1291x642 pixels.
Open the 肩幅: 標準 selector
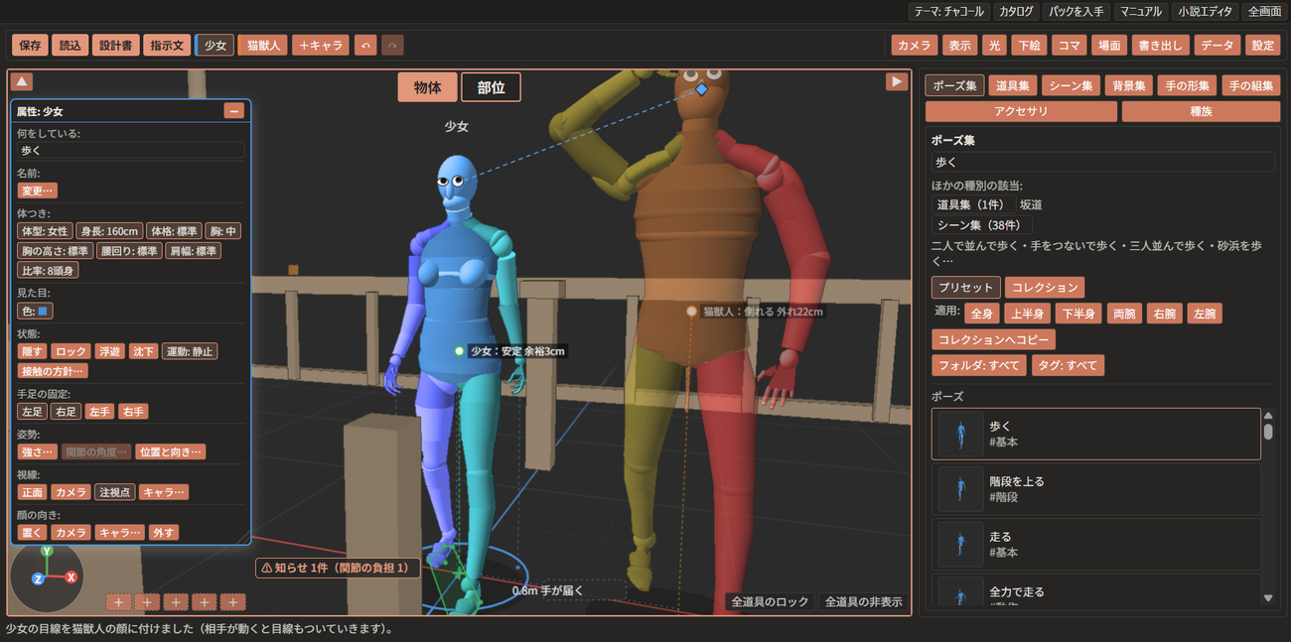[x=193, y=251]
